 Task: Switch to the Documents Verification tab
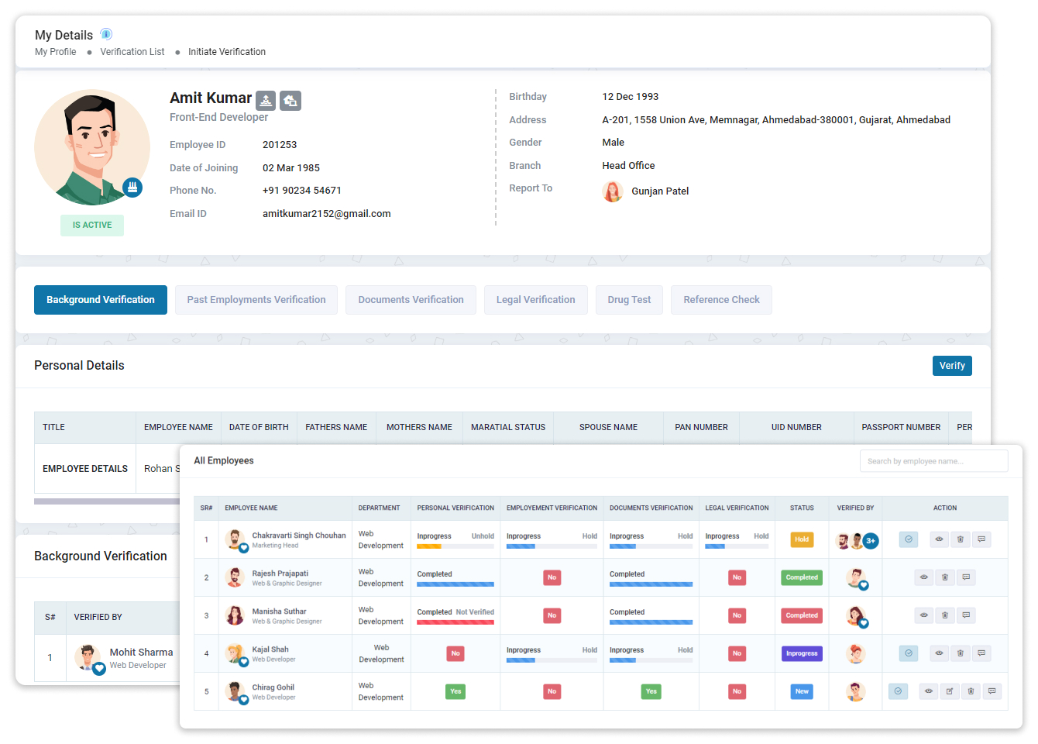point(411,299)
